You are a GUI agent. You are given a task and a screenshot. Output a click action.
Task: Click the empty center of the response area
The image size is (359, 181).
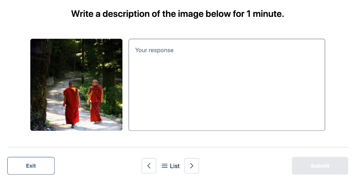coord(227,89)
